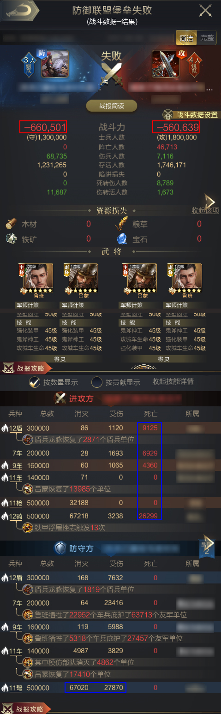Click the 战报简读 button
Image resolution: width=221 pixels, height=714 pixels.
tap(112, 106)
